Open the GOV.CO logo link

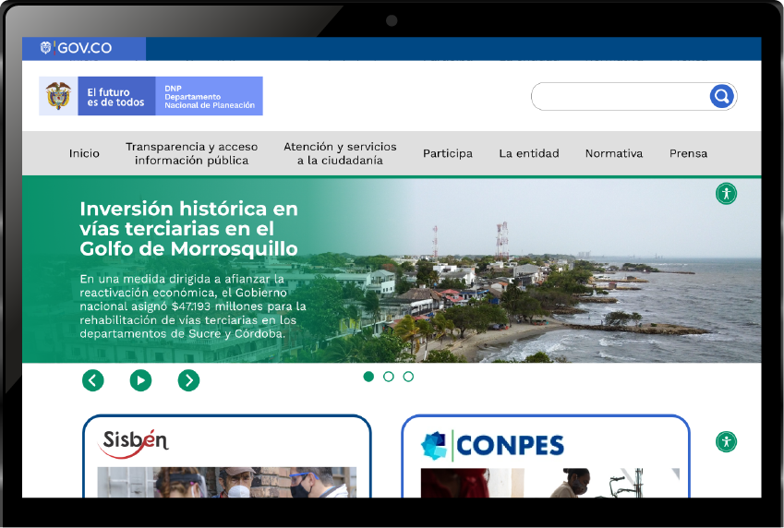click(76, 48)
